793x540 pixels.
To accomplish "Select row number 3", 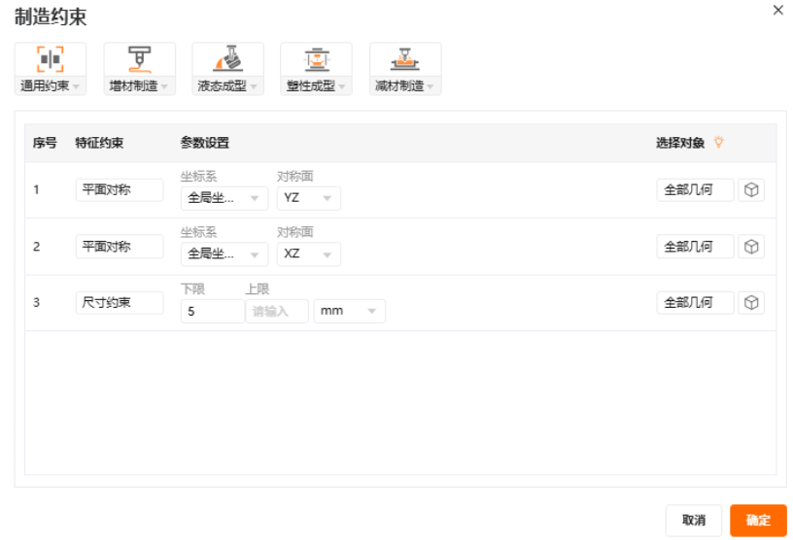I will pos(36,303).
